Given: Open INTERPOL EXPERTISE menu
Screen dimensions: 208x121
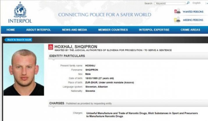Looking at the screenshot, I should point(154,30).
